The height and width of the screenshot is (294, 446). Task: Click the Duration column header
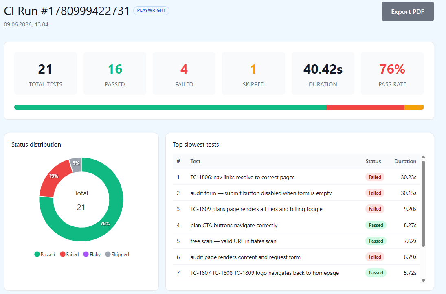(x=405, y=161)
